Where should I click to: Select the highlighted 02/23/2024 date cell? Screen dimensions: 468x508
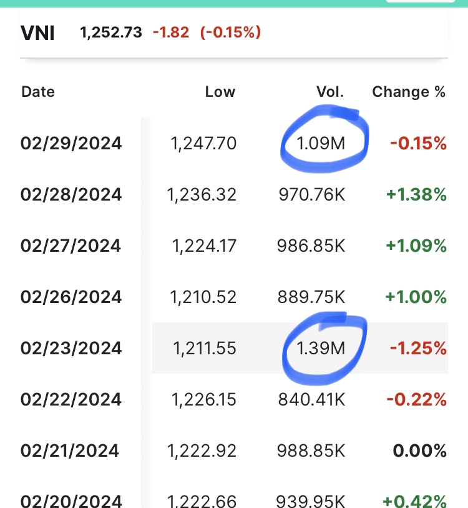tap(71, 348)
